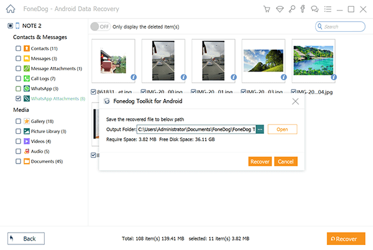Check the WhatsApp (3) checkbox
Viewport: 373px width, 250px height.
(x=18, y=88)
